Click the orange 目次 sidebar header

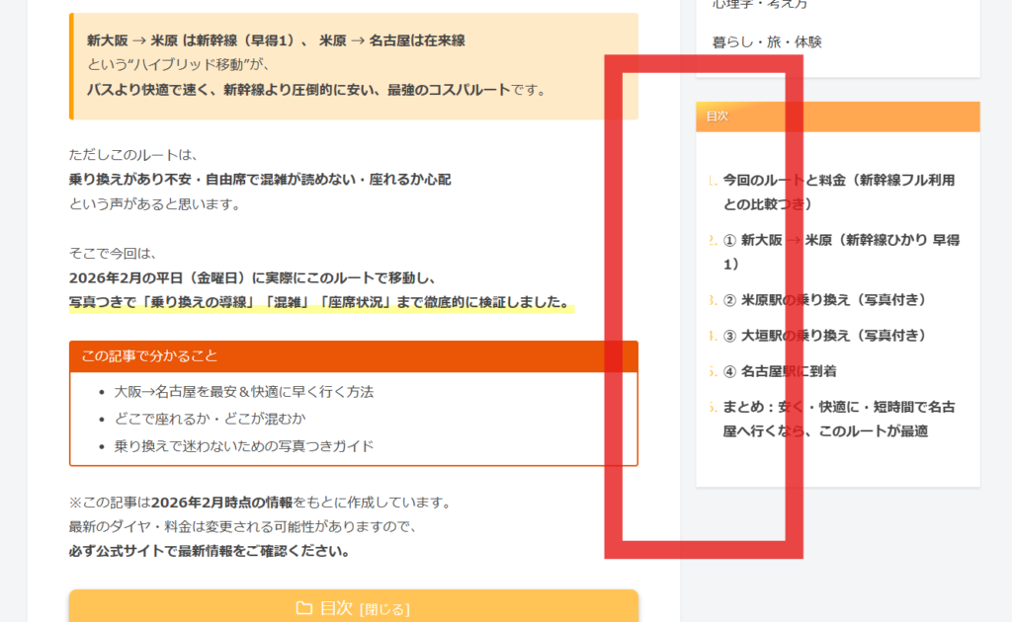[x=838, y=117]
